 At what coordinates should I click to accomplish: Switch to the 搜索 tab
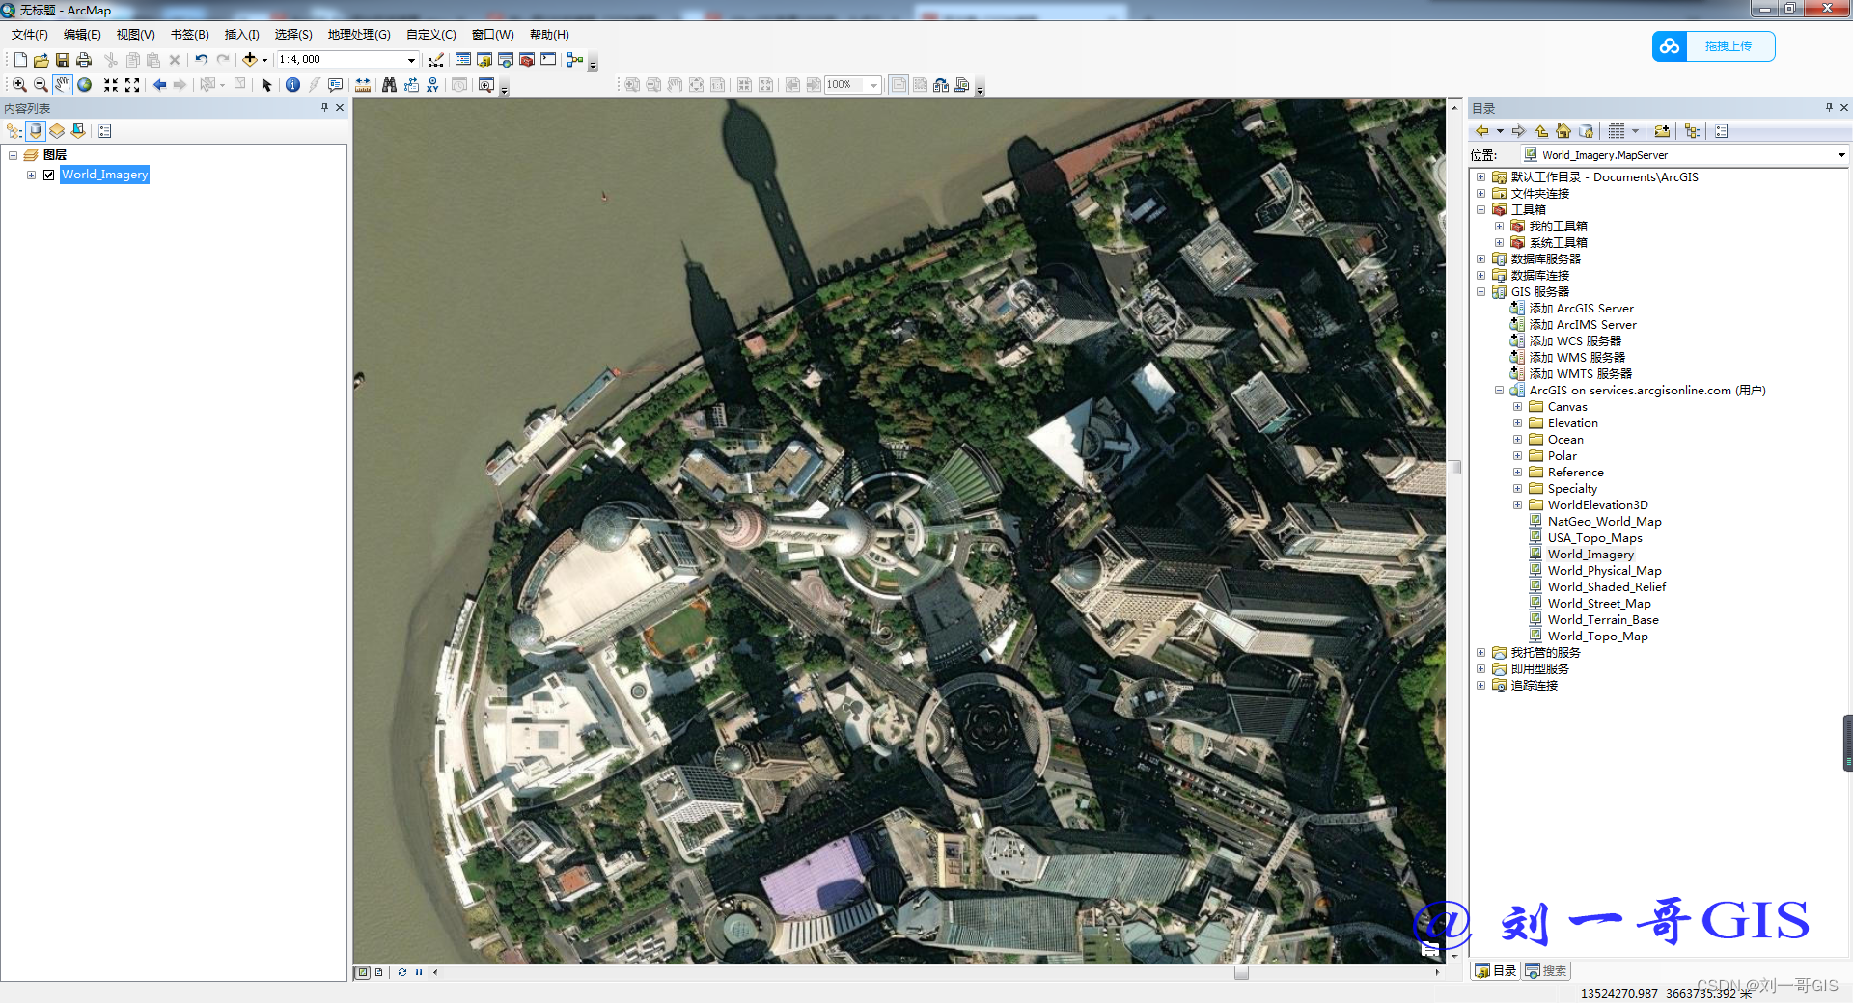tap(1546, 971)
